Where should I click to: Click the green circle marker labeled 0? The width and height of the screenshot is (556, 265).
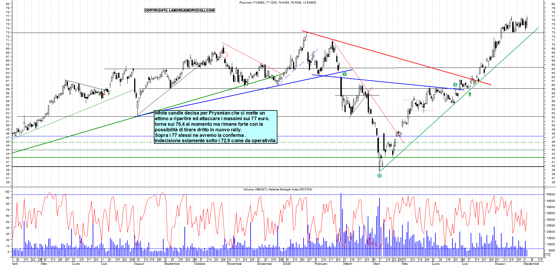pyautogui.click(x=379, y=176)
